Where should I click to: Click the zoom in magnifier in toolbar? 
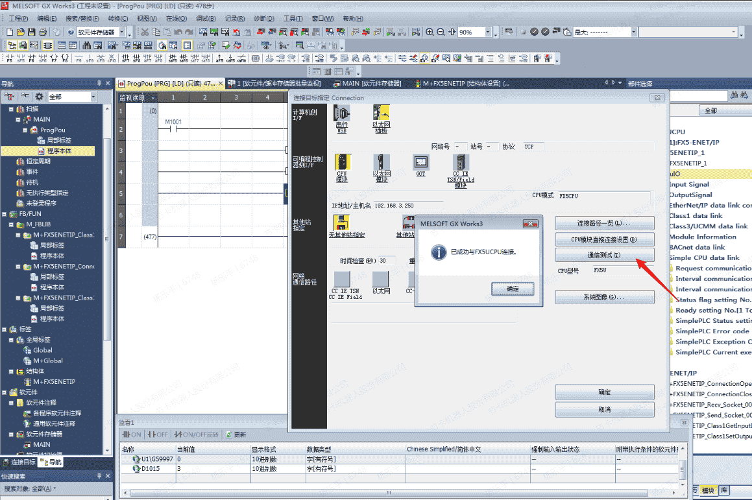coord(430,32)
